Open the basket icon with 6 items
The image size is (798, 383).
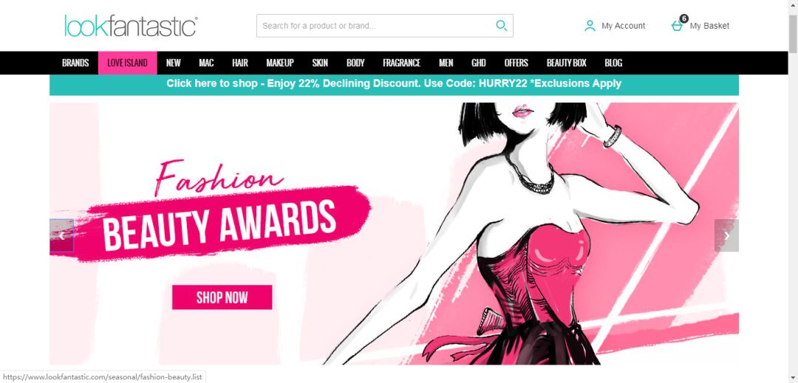[678, 24]
